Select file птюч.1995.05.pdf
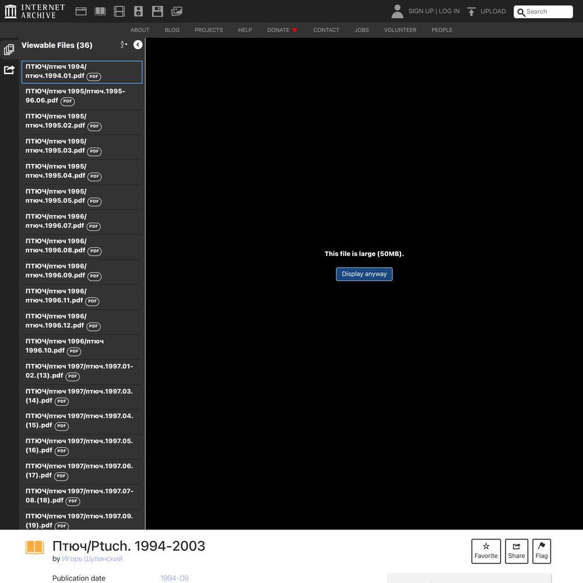This screenshot has height=583, width=583. [82, 196]
